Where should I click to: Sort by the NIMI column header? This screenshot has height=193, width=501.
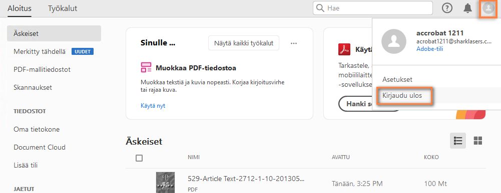pos(194,157)
